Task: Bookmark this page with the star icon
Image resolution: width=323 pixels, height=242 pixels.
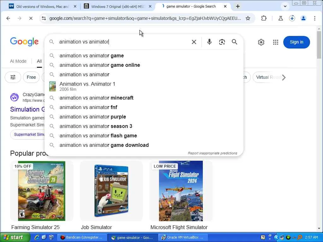Action: click(248, 18)
